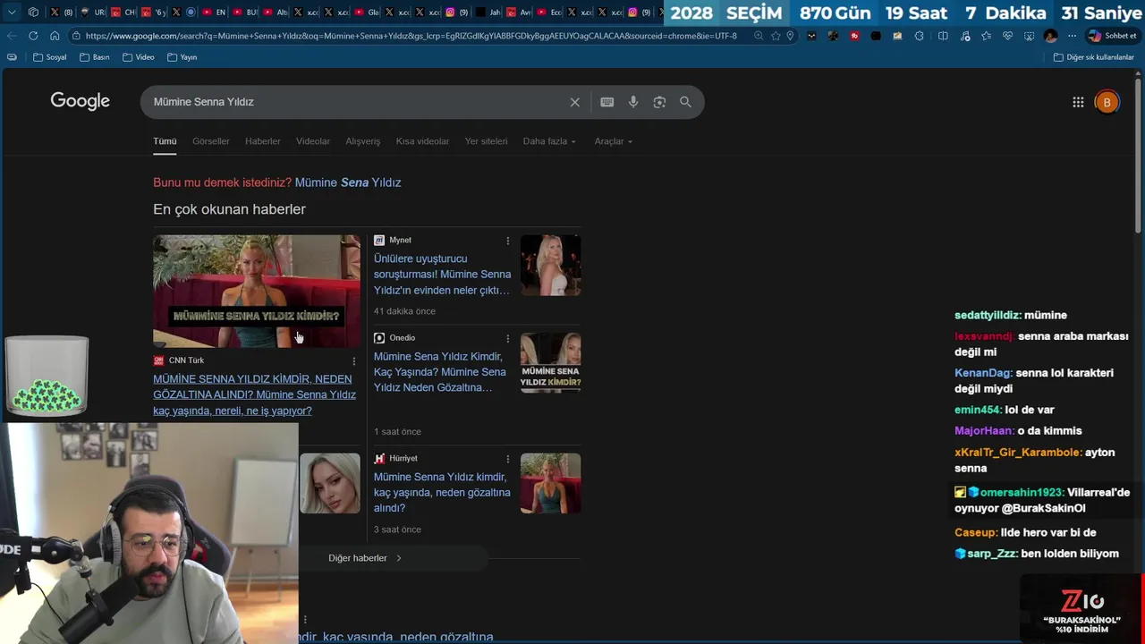Start voice search with the microphone icon
This screenshot has height=644, width=1145.
tap(633, 102)
